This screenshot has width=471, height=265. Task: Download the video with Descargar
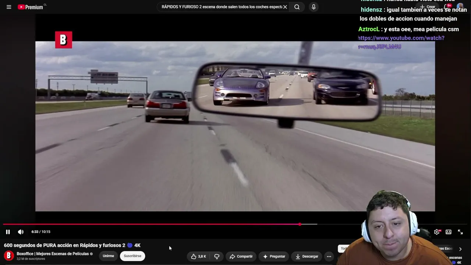(x=307, y=257)
